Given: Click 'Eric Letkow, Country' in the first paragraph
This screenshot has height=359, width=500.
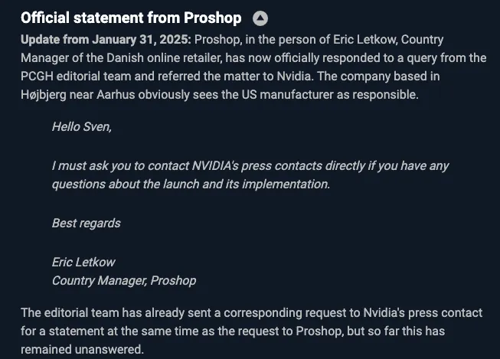Looking at the screenshot, I should pyautogui.click(x=388, y=40).
